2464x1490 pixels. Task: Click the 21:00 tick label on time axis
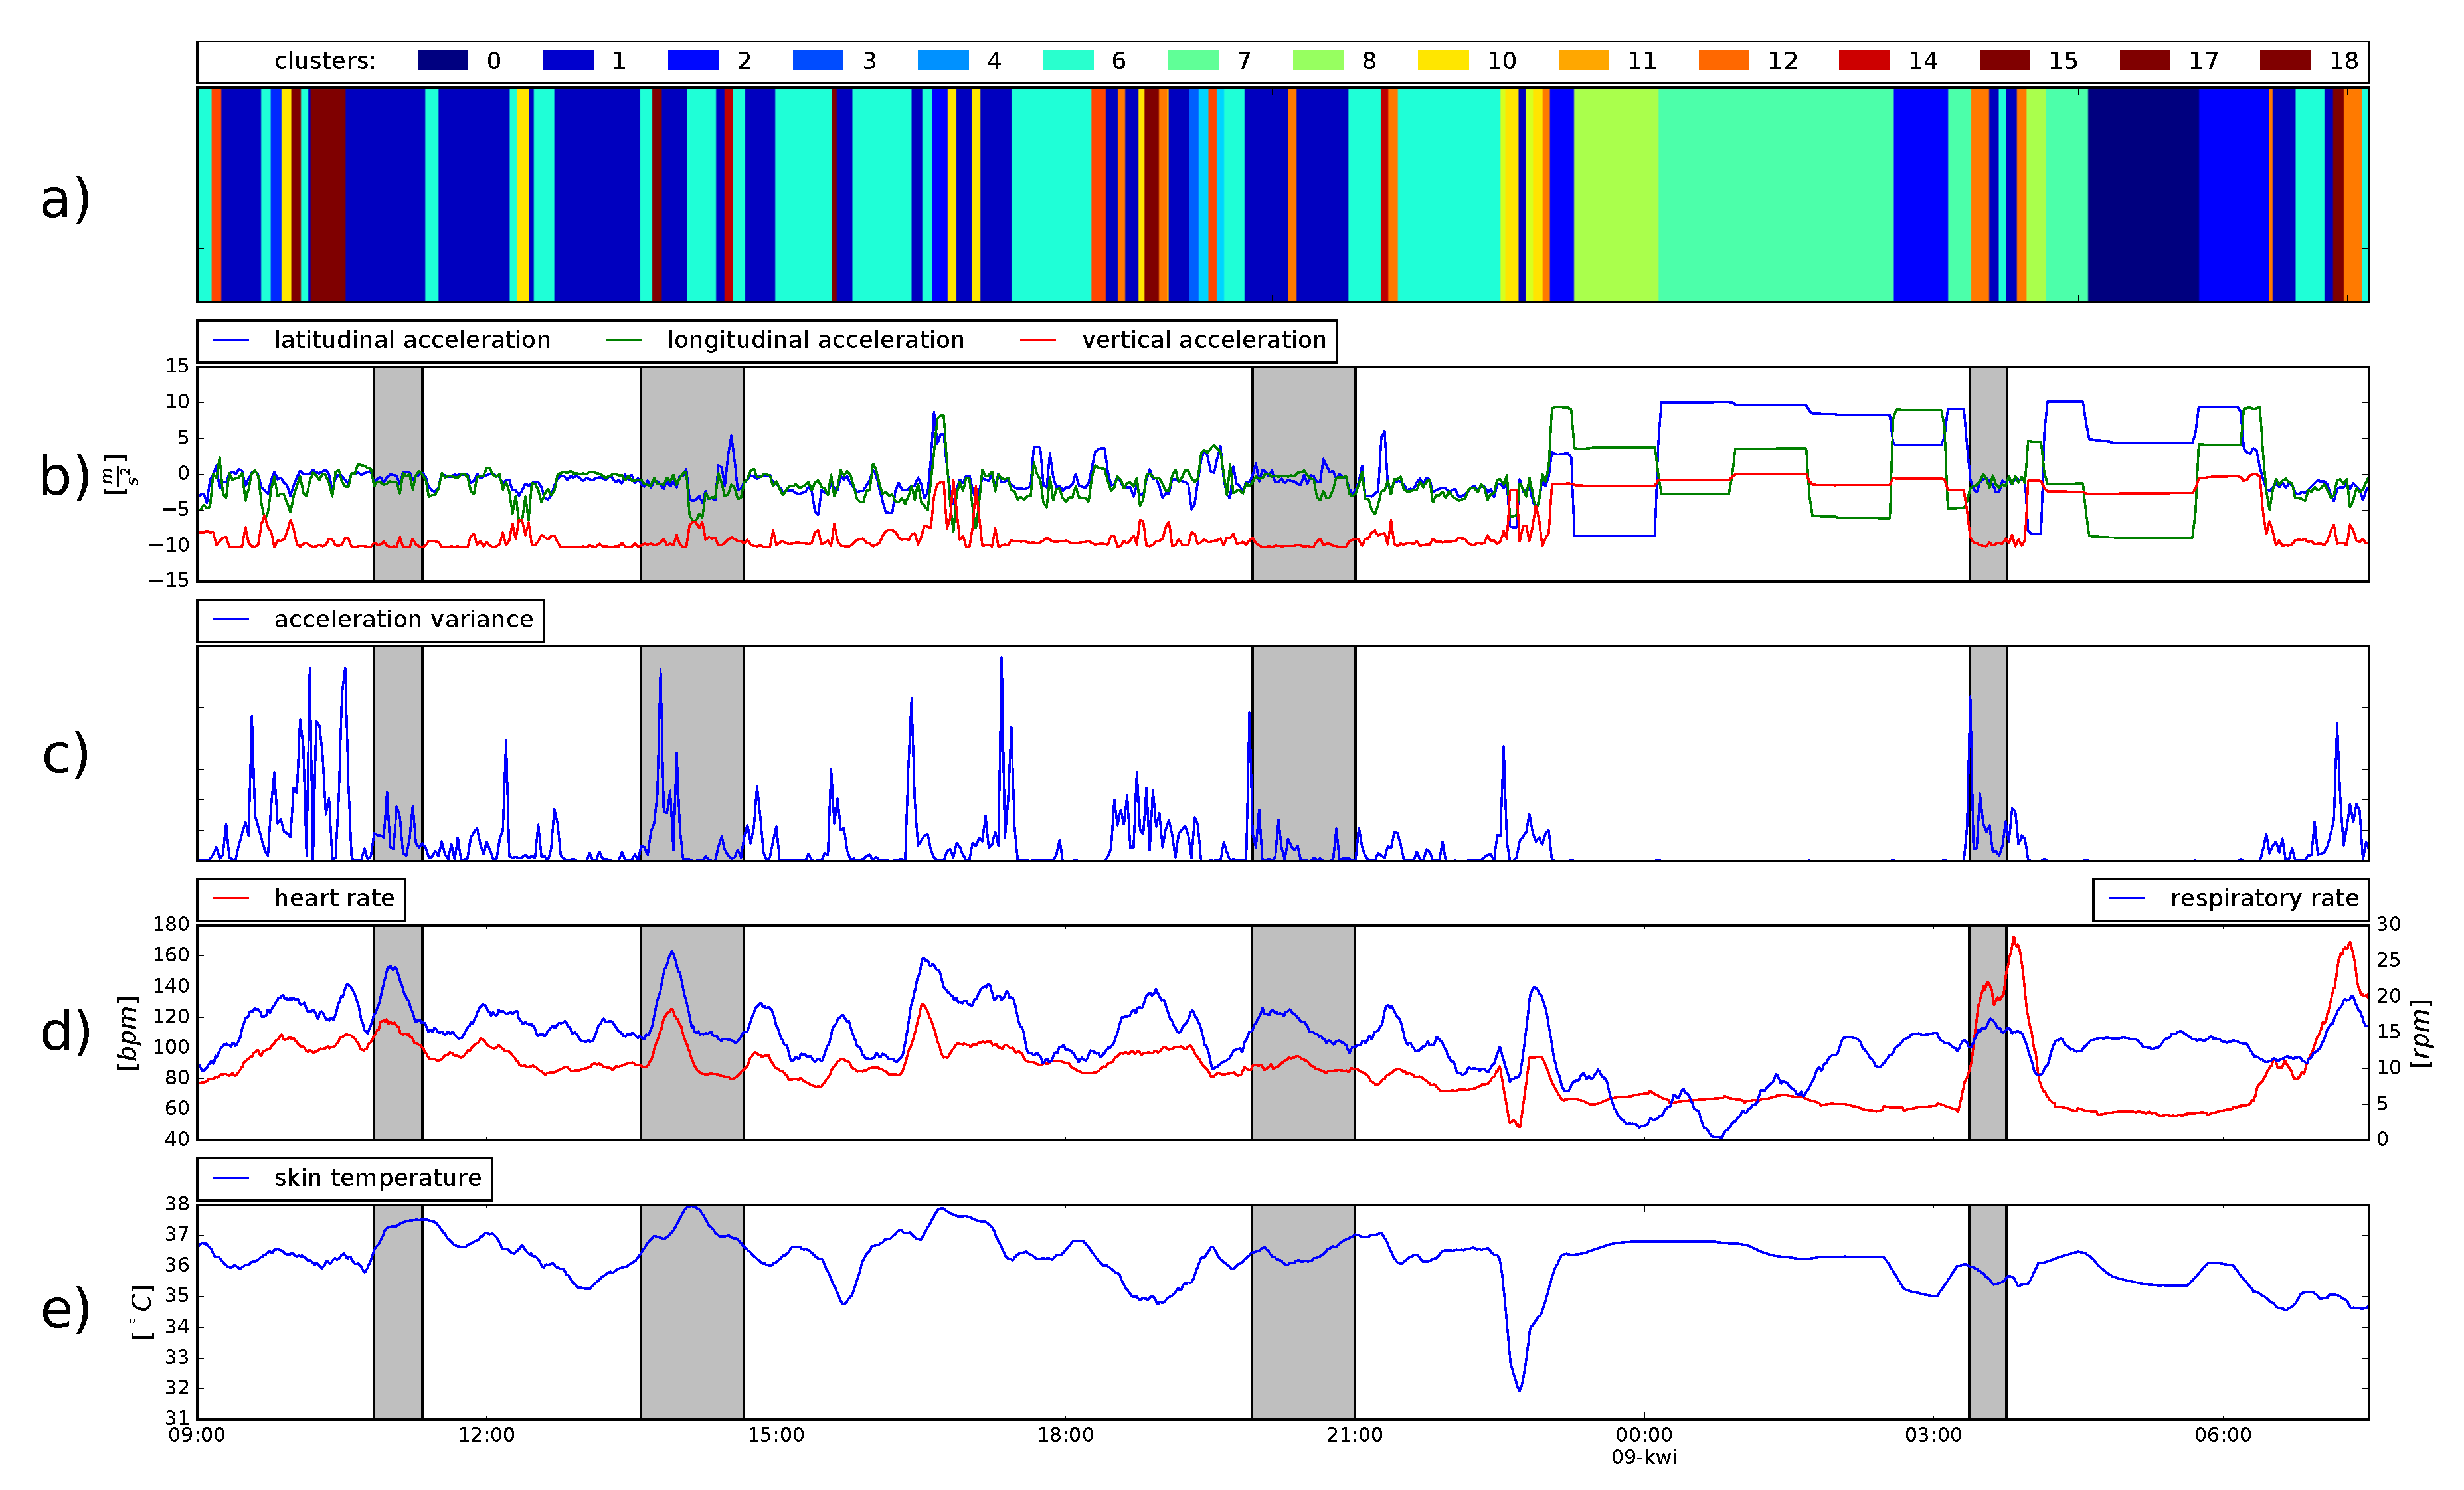pyautogui.click(x=1354, y=1435)
